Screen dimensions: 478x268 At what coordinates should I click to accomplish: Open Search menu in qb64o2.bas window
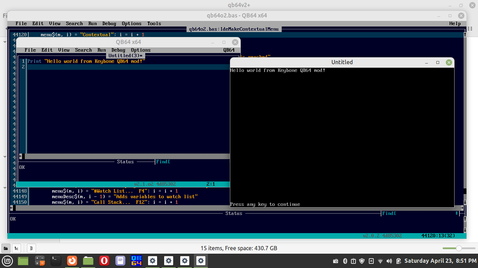click(74, 23)
